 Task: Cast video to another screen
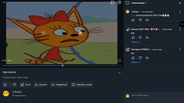[x=112, y=3]
